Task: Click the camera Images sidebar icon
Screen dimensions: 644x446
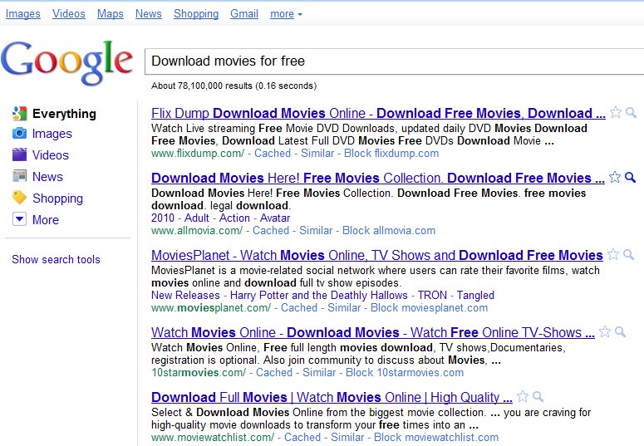Action: [x=19, y=134]
